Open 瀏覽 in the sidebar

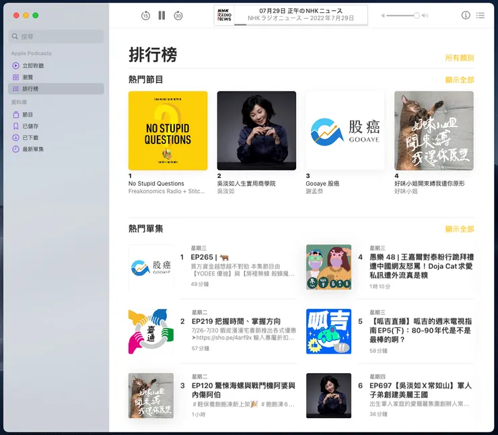point(57,77)
